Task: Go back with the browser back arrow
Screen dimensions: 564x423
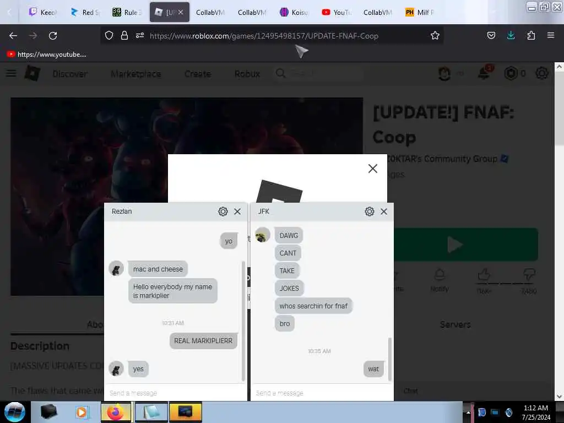Action: pos(13,36)
